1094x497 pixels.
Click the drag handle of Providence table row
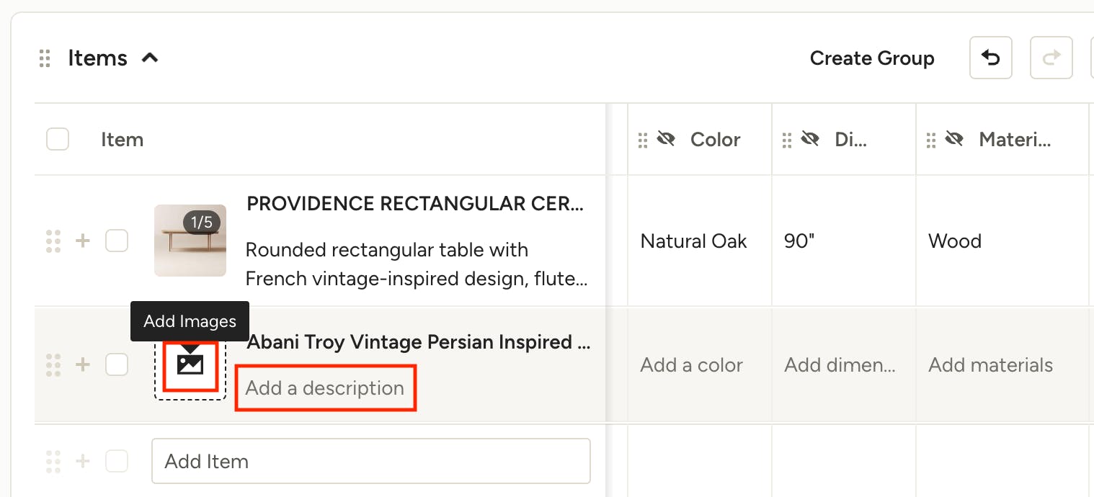click(53, 241)
